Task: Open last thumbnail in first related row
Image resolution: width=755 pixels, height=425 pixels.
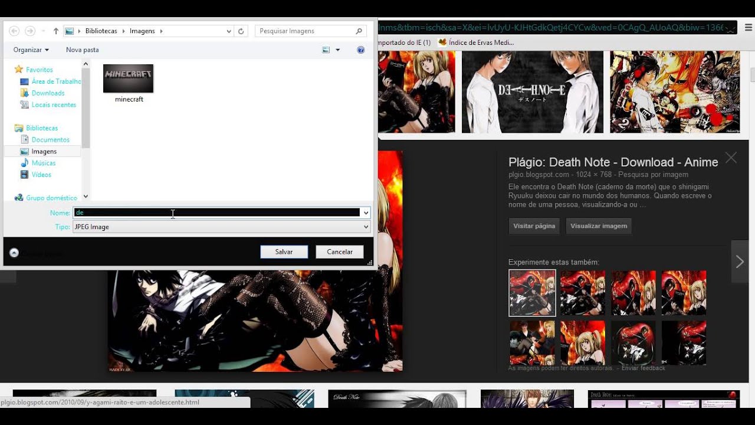Action: point(684,293)
